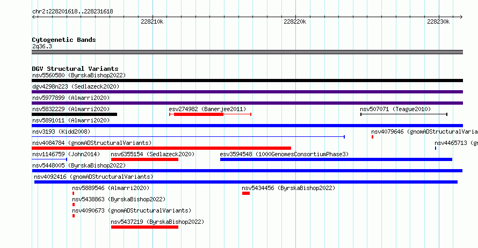Screen dimensions: 478x248
Task: Click the 2q36.3 cytogenetic band label
Action: point(42,46)
